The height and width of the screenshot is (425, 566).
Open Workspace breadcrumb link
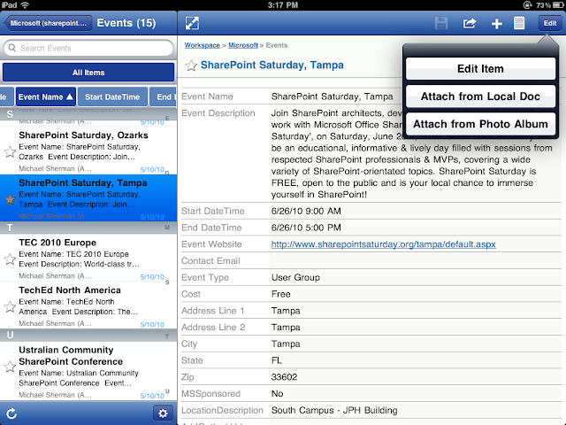203,45
